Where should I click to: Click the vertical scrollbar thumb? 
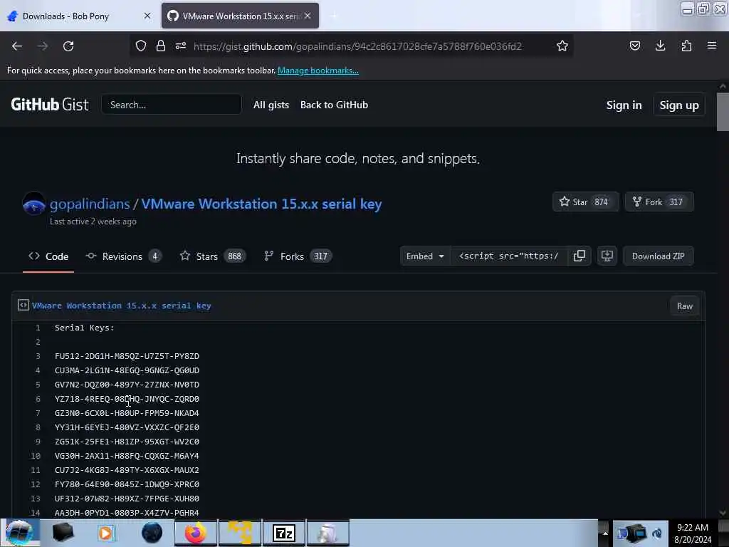[x=723, y=112]
